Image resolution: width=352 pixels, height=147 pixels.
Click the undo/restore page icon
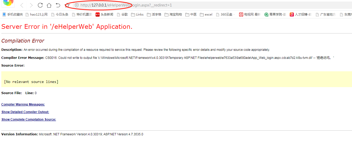coord(58,5)
